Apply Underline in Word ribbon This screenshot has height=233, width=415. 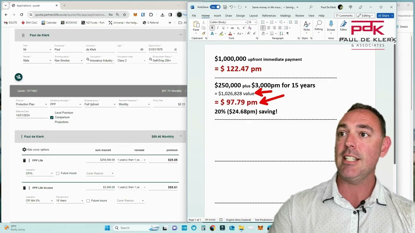pos(223,28)
